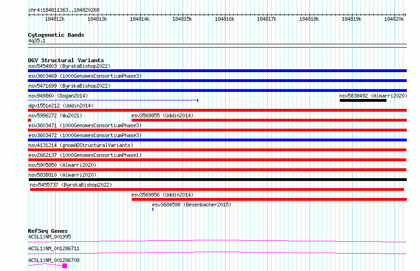Open esv2662137 (1000GenomesConsortiumPhase1) variant
420x271 pixels.
pos(85,155)
